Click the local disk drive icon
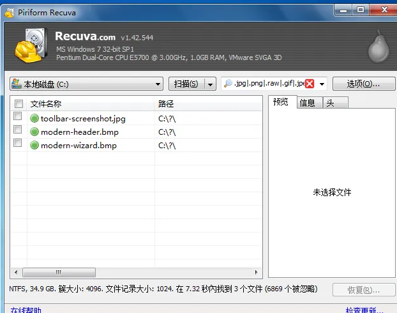 pyautogui.click(x=17, y=84)
